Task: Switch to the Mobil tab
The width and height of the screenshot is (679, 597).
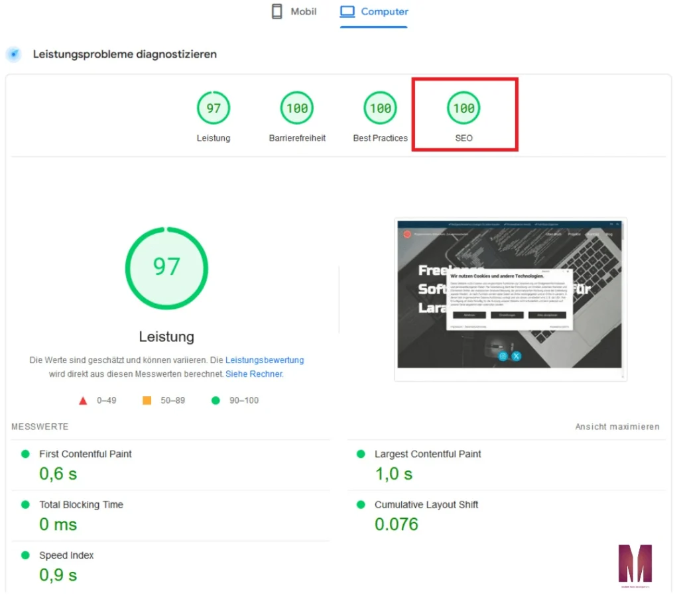Action: pyautogui.click(x=303, y=12)
